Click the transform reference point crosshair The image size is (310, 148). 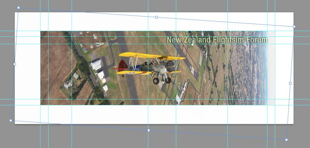pyautogui.click(x=152, y=74)
